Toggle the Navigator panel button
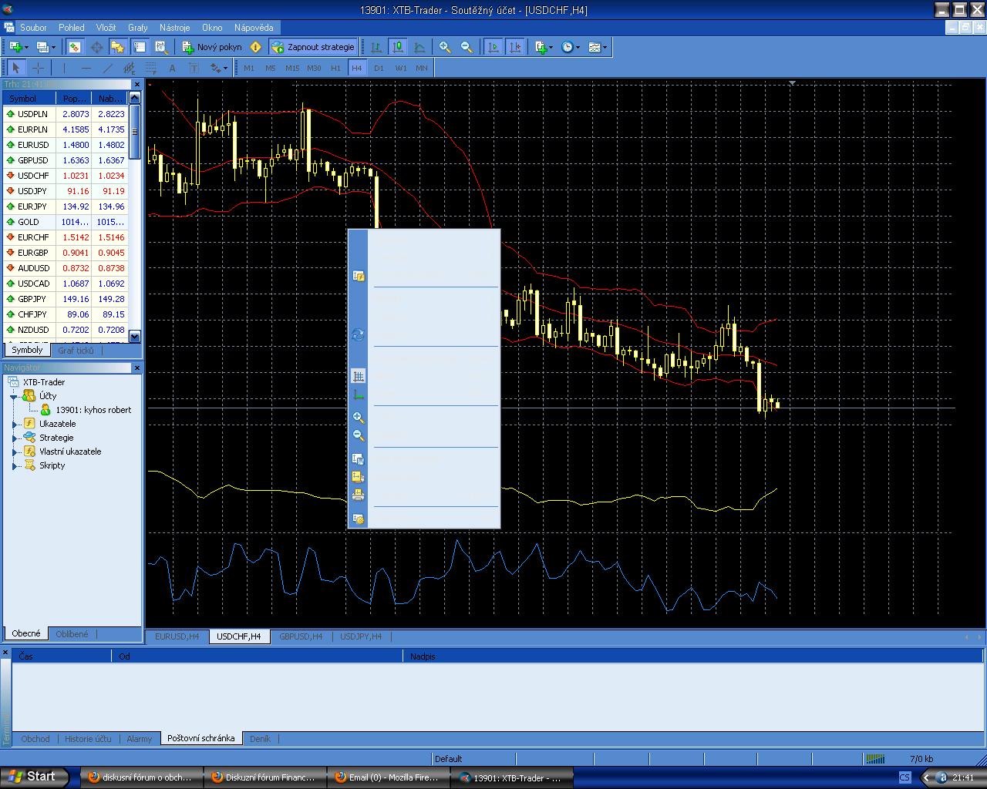Screen dimensions: 987x789 pyautogui.click(x=117, y=47)
